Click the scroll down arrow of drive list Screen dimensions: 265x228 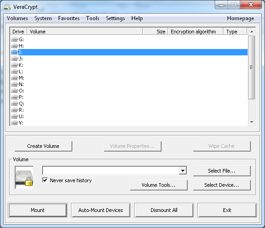(x=252, y=122)
